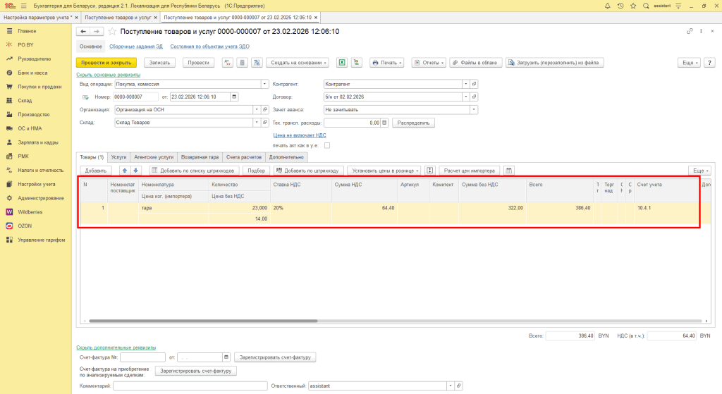The height and width of the screenshot is (394, 722).
Task: Follow the 'Цена не включает НДС' link
Action: [x=299, y=135]
